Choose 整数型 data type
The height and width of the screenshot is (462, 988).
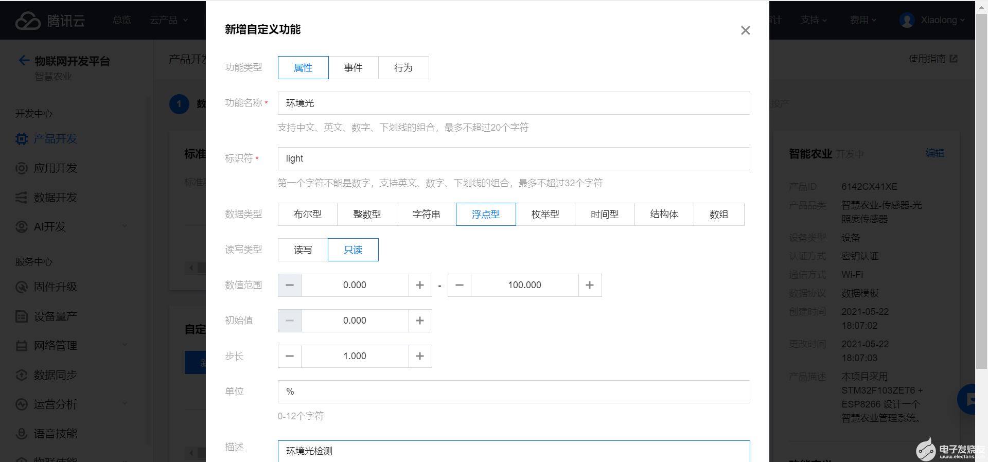367,214
